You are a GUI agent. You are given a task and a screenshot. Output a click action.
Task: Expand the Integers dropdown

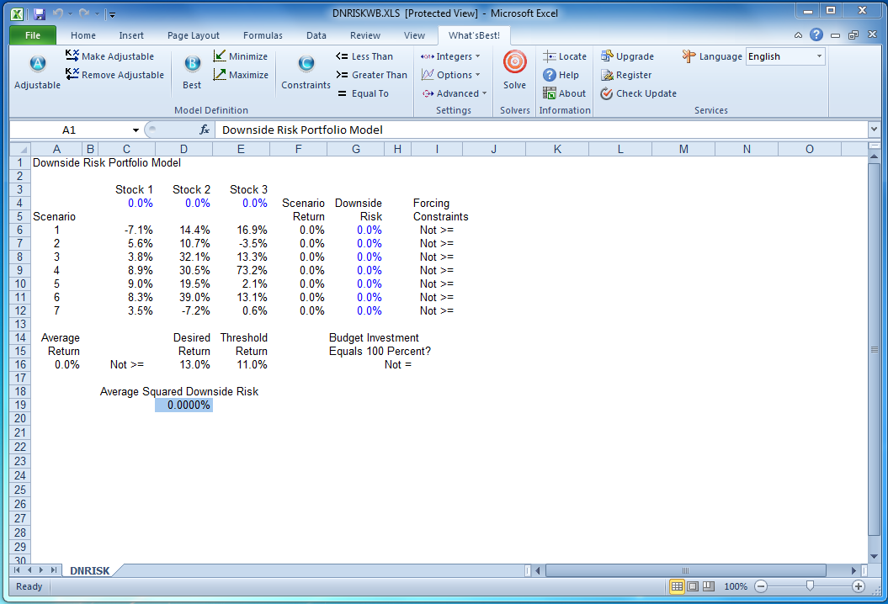[x=450, y=56]
